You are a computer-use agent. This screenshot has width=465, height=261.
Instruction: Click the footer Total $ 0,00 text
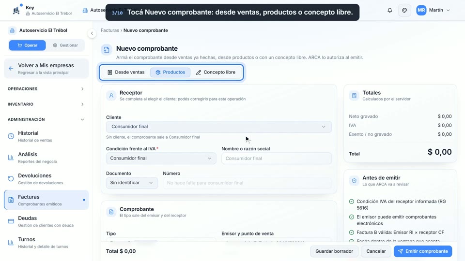tap(121, 251)
